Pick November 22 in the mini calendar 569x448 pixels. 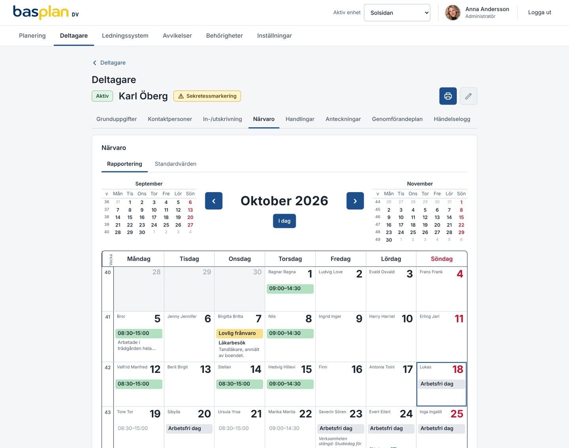461,225
